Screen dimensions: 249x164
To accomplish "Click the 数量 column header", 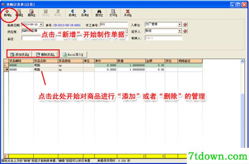I will coord(131,61).
